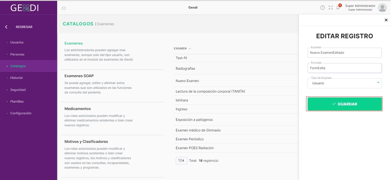Click the Super Administrador user name
Screen dimensions: 391x180
point(360,6)
